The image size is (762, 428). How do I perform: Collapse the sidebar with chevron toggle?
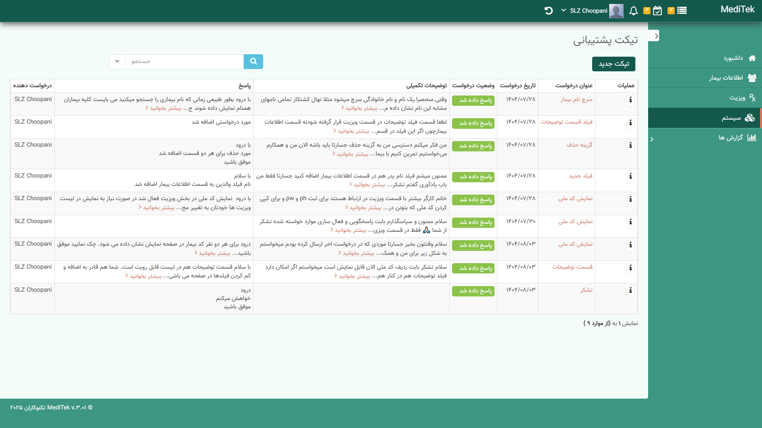point(656,36)
